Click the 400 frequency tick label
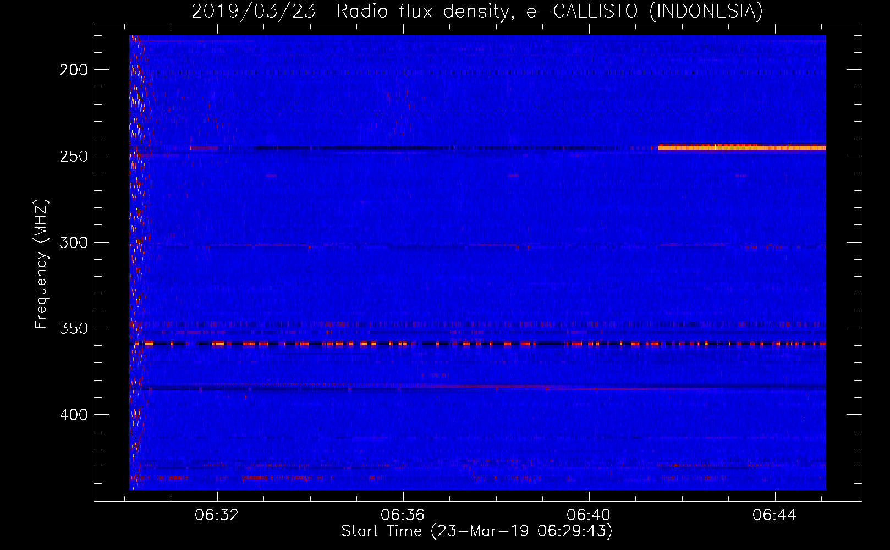 (73, 415)
